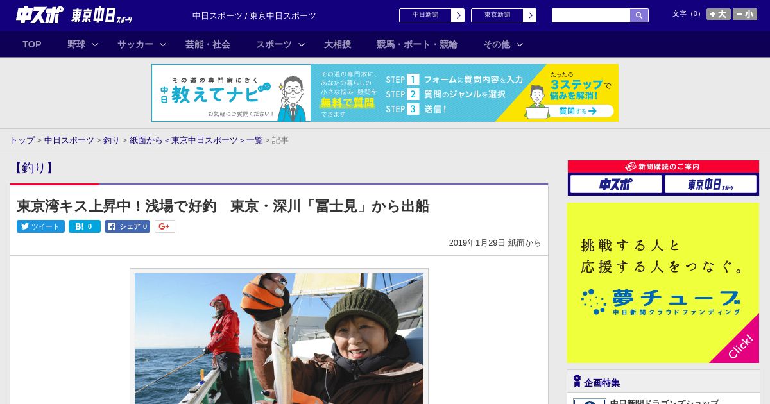This screenshot has height=404, width=770.
Task: Click the arrow beside 東京新聞
Action: (529, 15)
